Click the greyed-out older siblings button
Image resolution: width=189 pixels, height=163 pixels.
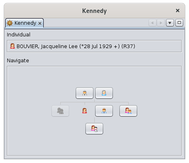[60, 111]
